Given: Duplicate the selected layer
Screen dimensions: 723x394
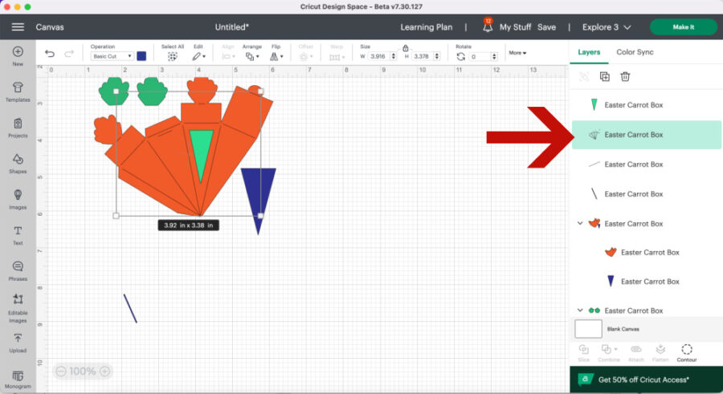Looking at the screenshot, I should tap(604, 76).
